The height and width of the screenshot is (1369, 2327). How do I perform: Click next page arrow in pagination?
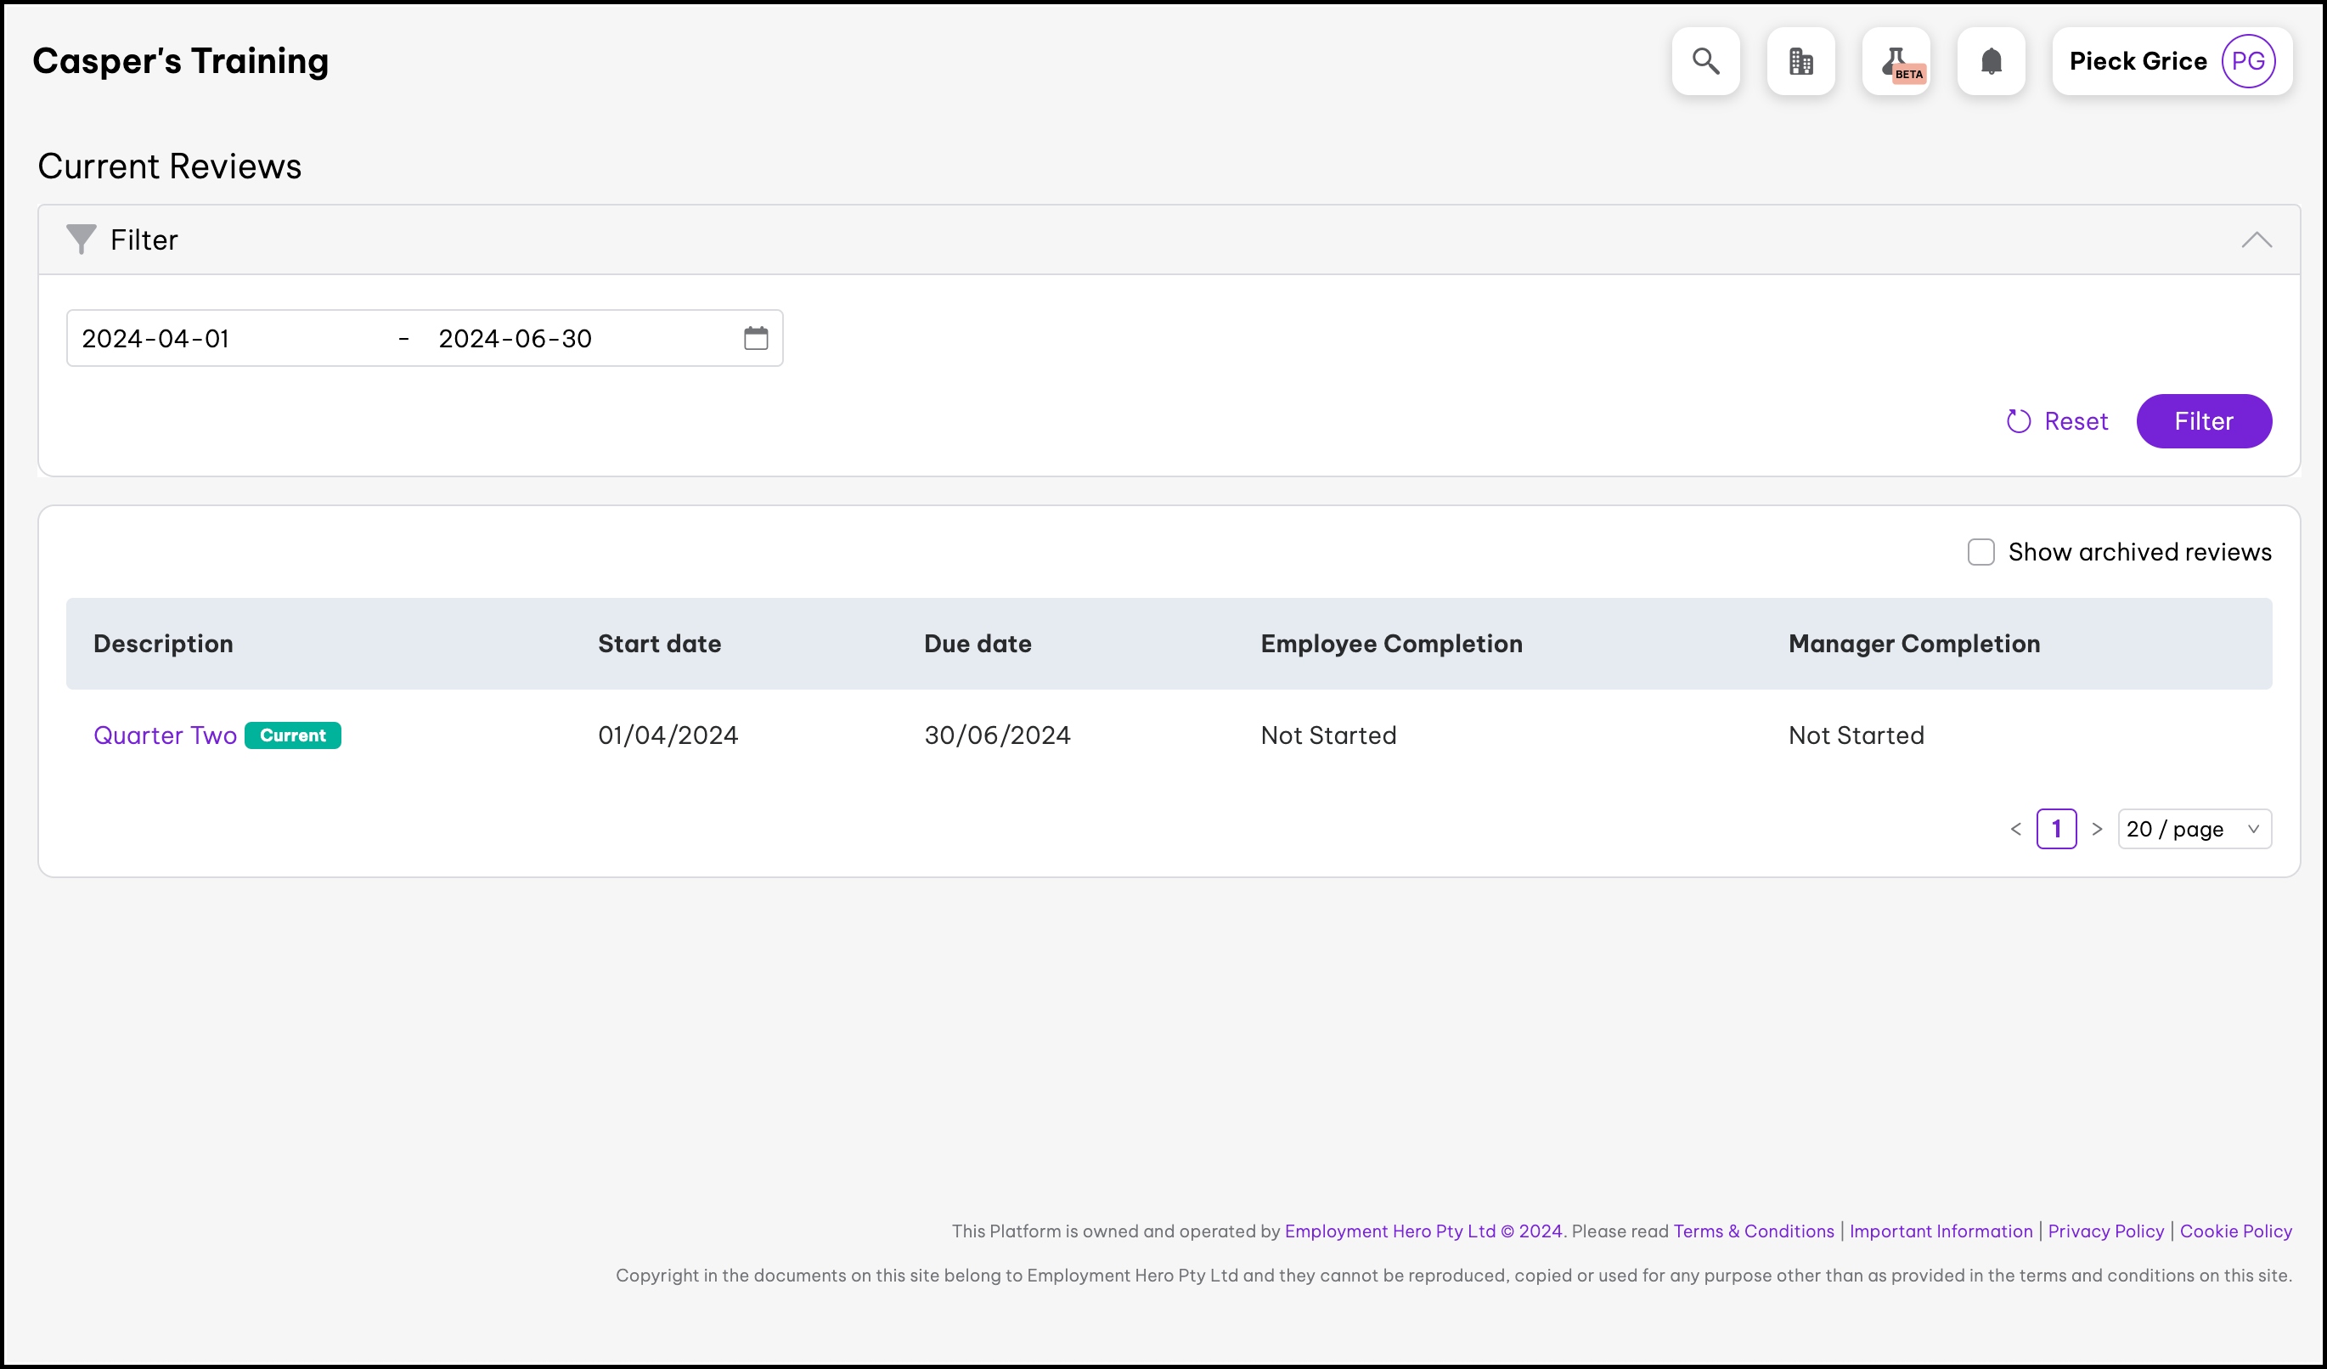pyautogui.click(x=2097, y=829)
